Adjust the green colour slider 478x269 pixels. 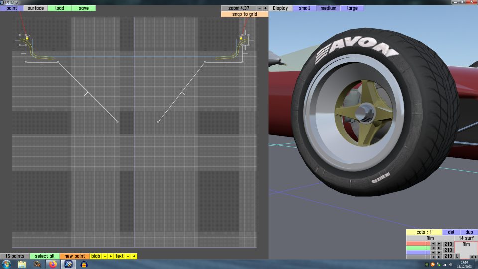coord(418,248)
